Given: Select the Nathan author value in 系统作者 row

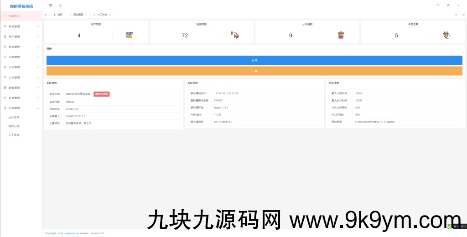Looking at the screenshot, I should coord(70,102).
